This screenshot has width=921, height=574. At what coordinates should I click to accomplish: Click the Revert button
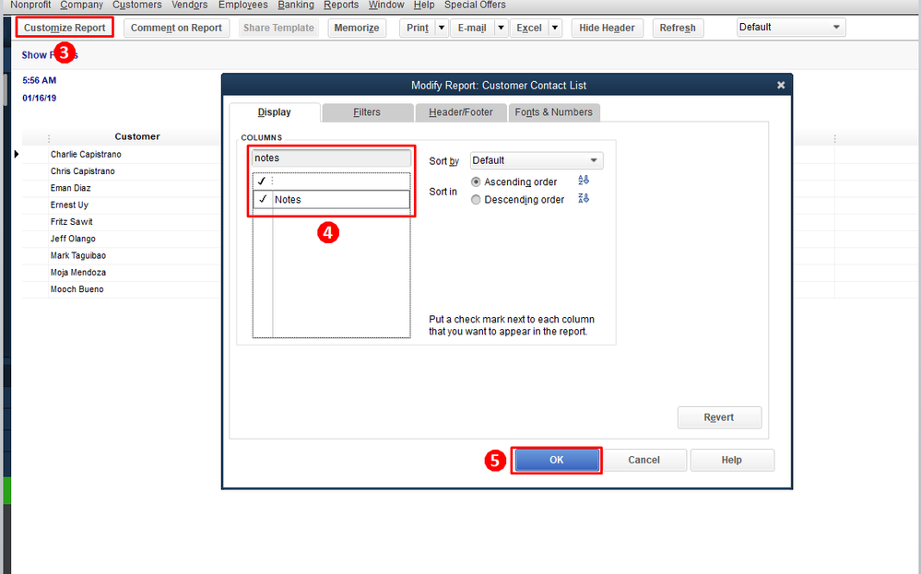pos(719,417)
